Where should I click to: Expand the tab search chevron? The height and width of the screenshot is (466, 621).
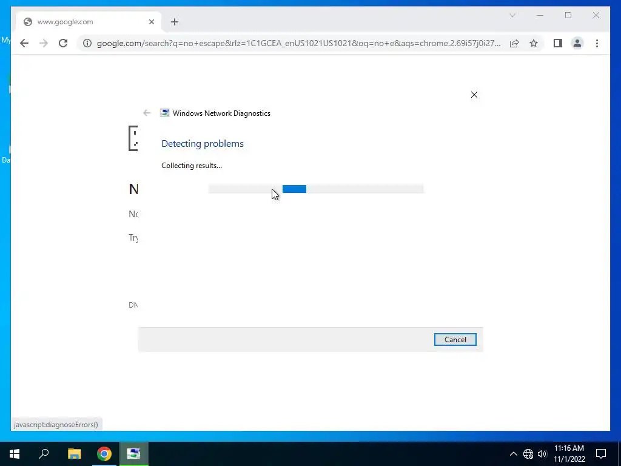click(512, 15)
